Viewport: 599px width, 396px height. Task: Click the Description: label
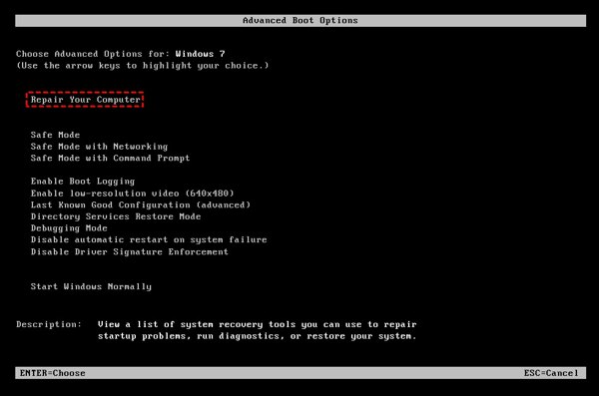(x=49, y=324)
